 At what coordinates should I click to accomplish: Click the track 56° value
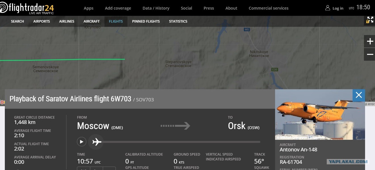click(259, 162)
